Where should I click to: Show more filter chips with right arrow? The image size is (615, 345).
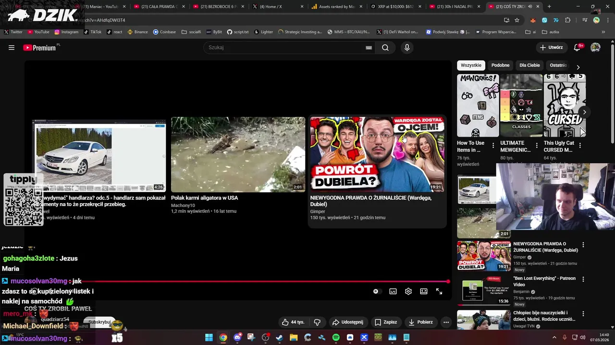point(578,67)
